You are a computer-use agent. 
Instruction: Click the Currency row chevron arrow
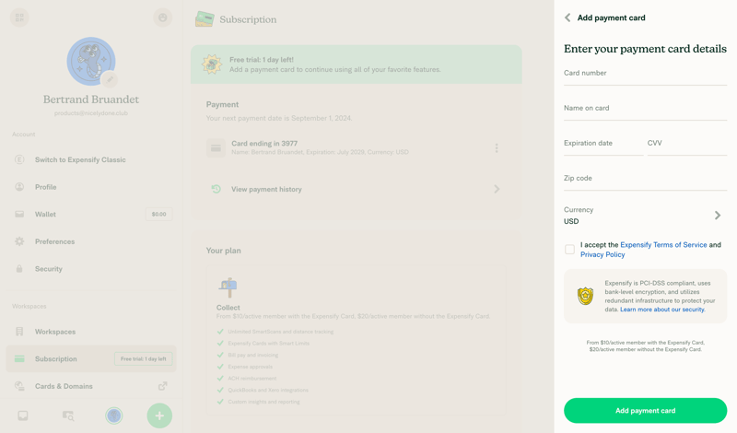click(718, 216)
